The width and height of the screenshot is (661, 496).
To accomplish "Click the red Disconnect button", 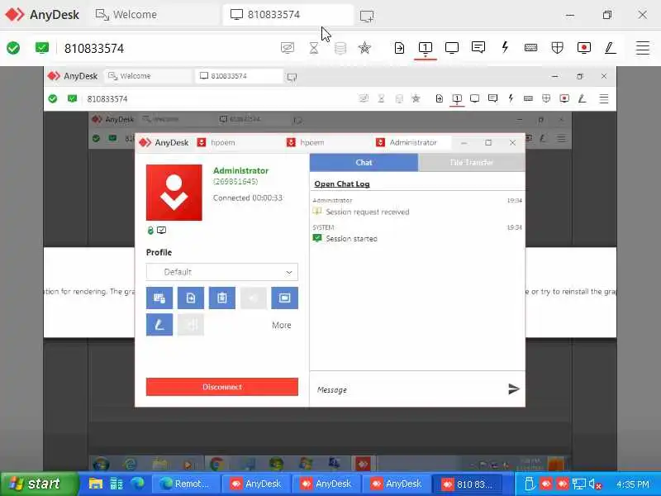I will tap(221, 387).
